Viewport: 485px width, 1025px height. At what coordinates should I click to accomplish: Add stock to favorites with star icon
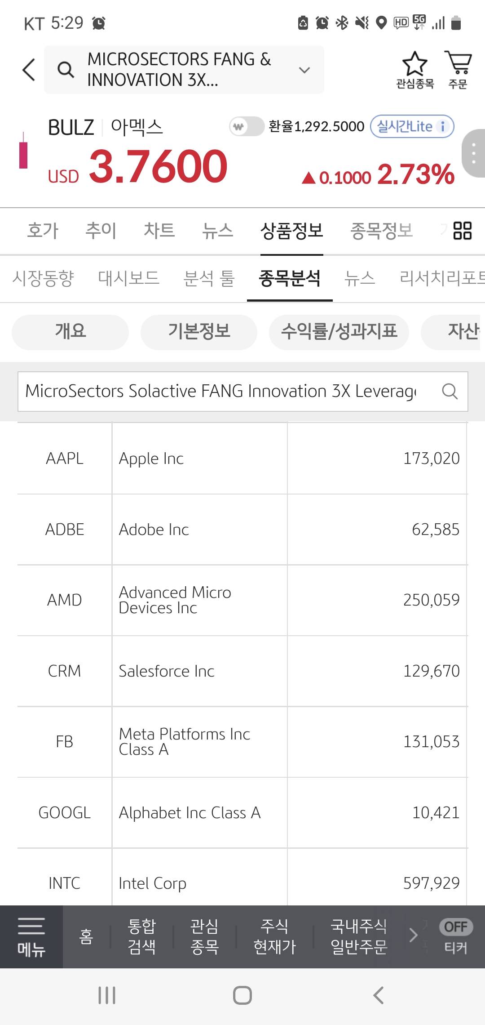point(414,64)
